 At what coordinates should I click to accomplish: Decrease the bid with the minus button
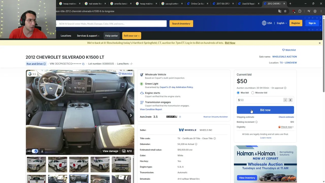[285, 100]
